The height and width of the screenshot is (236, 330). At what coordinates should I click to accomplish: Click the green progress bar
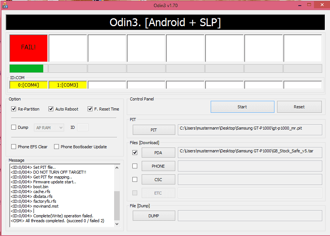click(26, 68)
